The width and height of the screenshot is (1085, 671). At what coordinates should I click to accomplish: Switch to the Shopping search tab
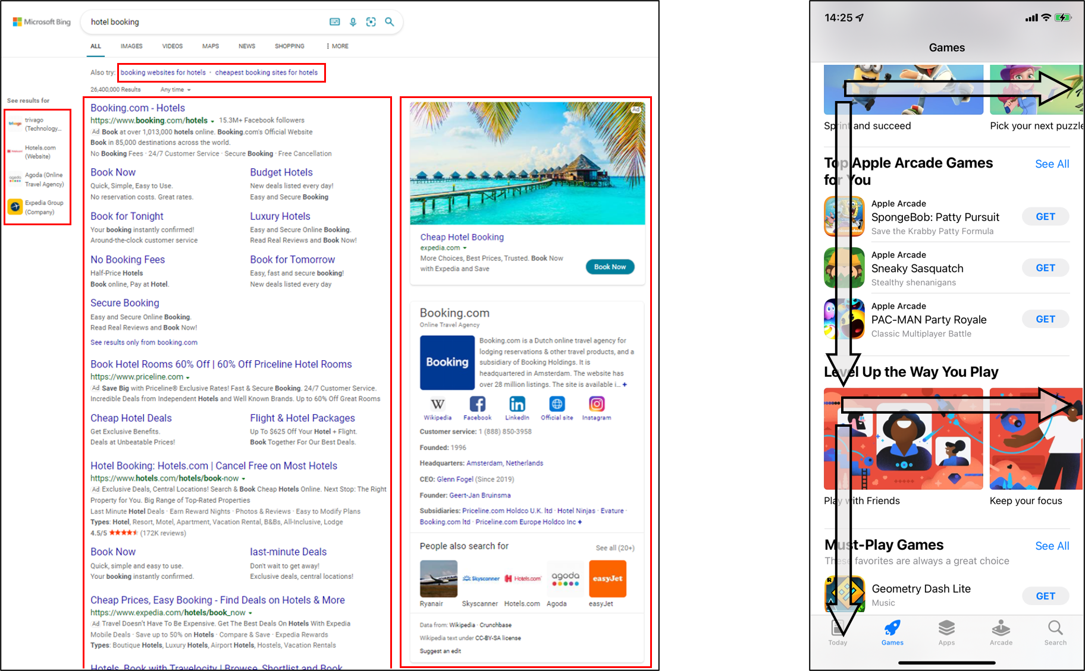pyautogui.click(x=290, y=46)
